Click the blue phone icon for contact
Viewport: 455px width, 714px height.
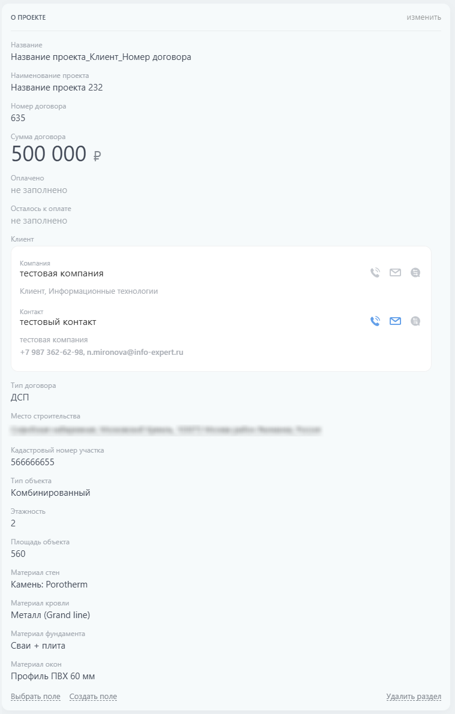coord(374,321)
